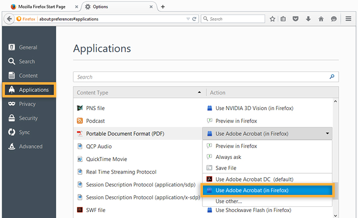The image size is (358, 218).
Task: Choose Always ask from dropdown list
Action: point(229,157)
